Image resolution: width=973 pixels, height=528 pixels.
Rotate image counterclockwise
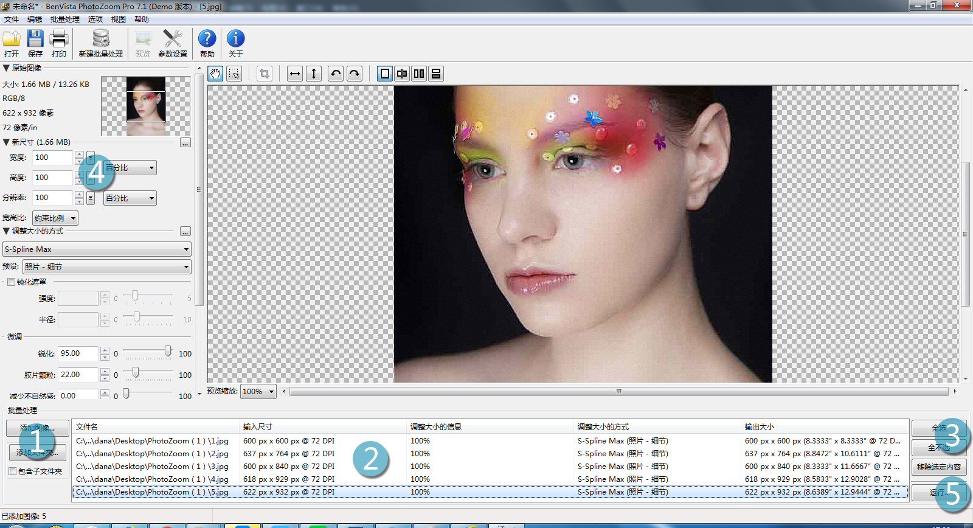coord(336,74)
